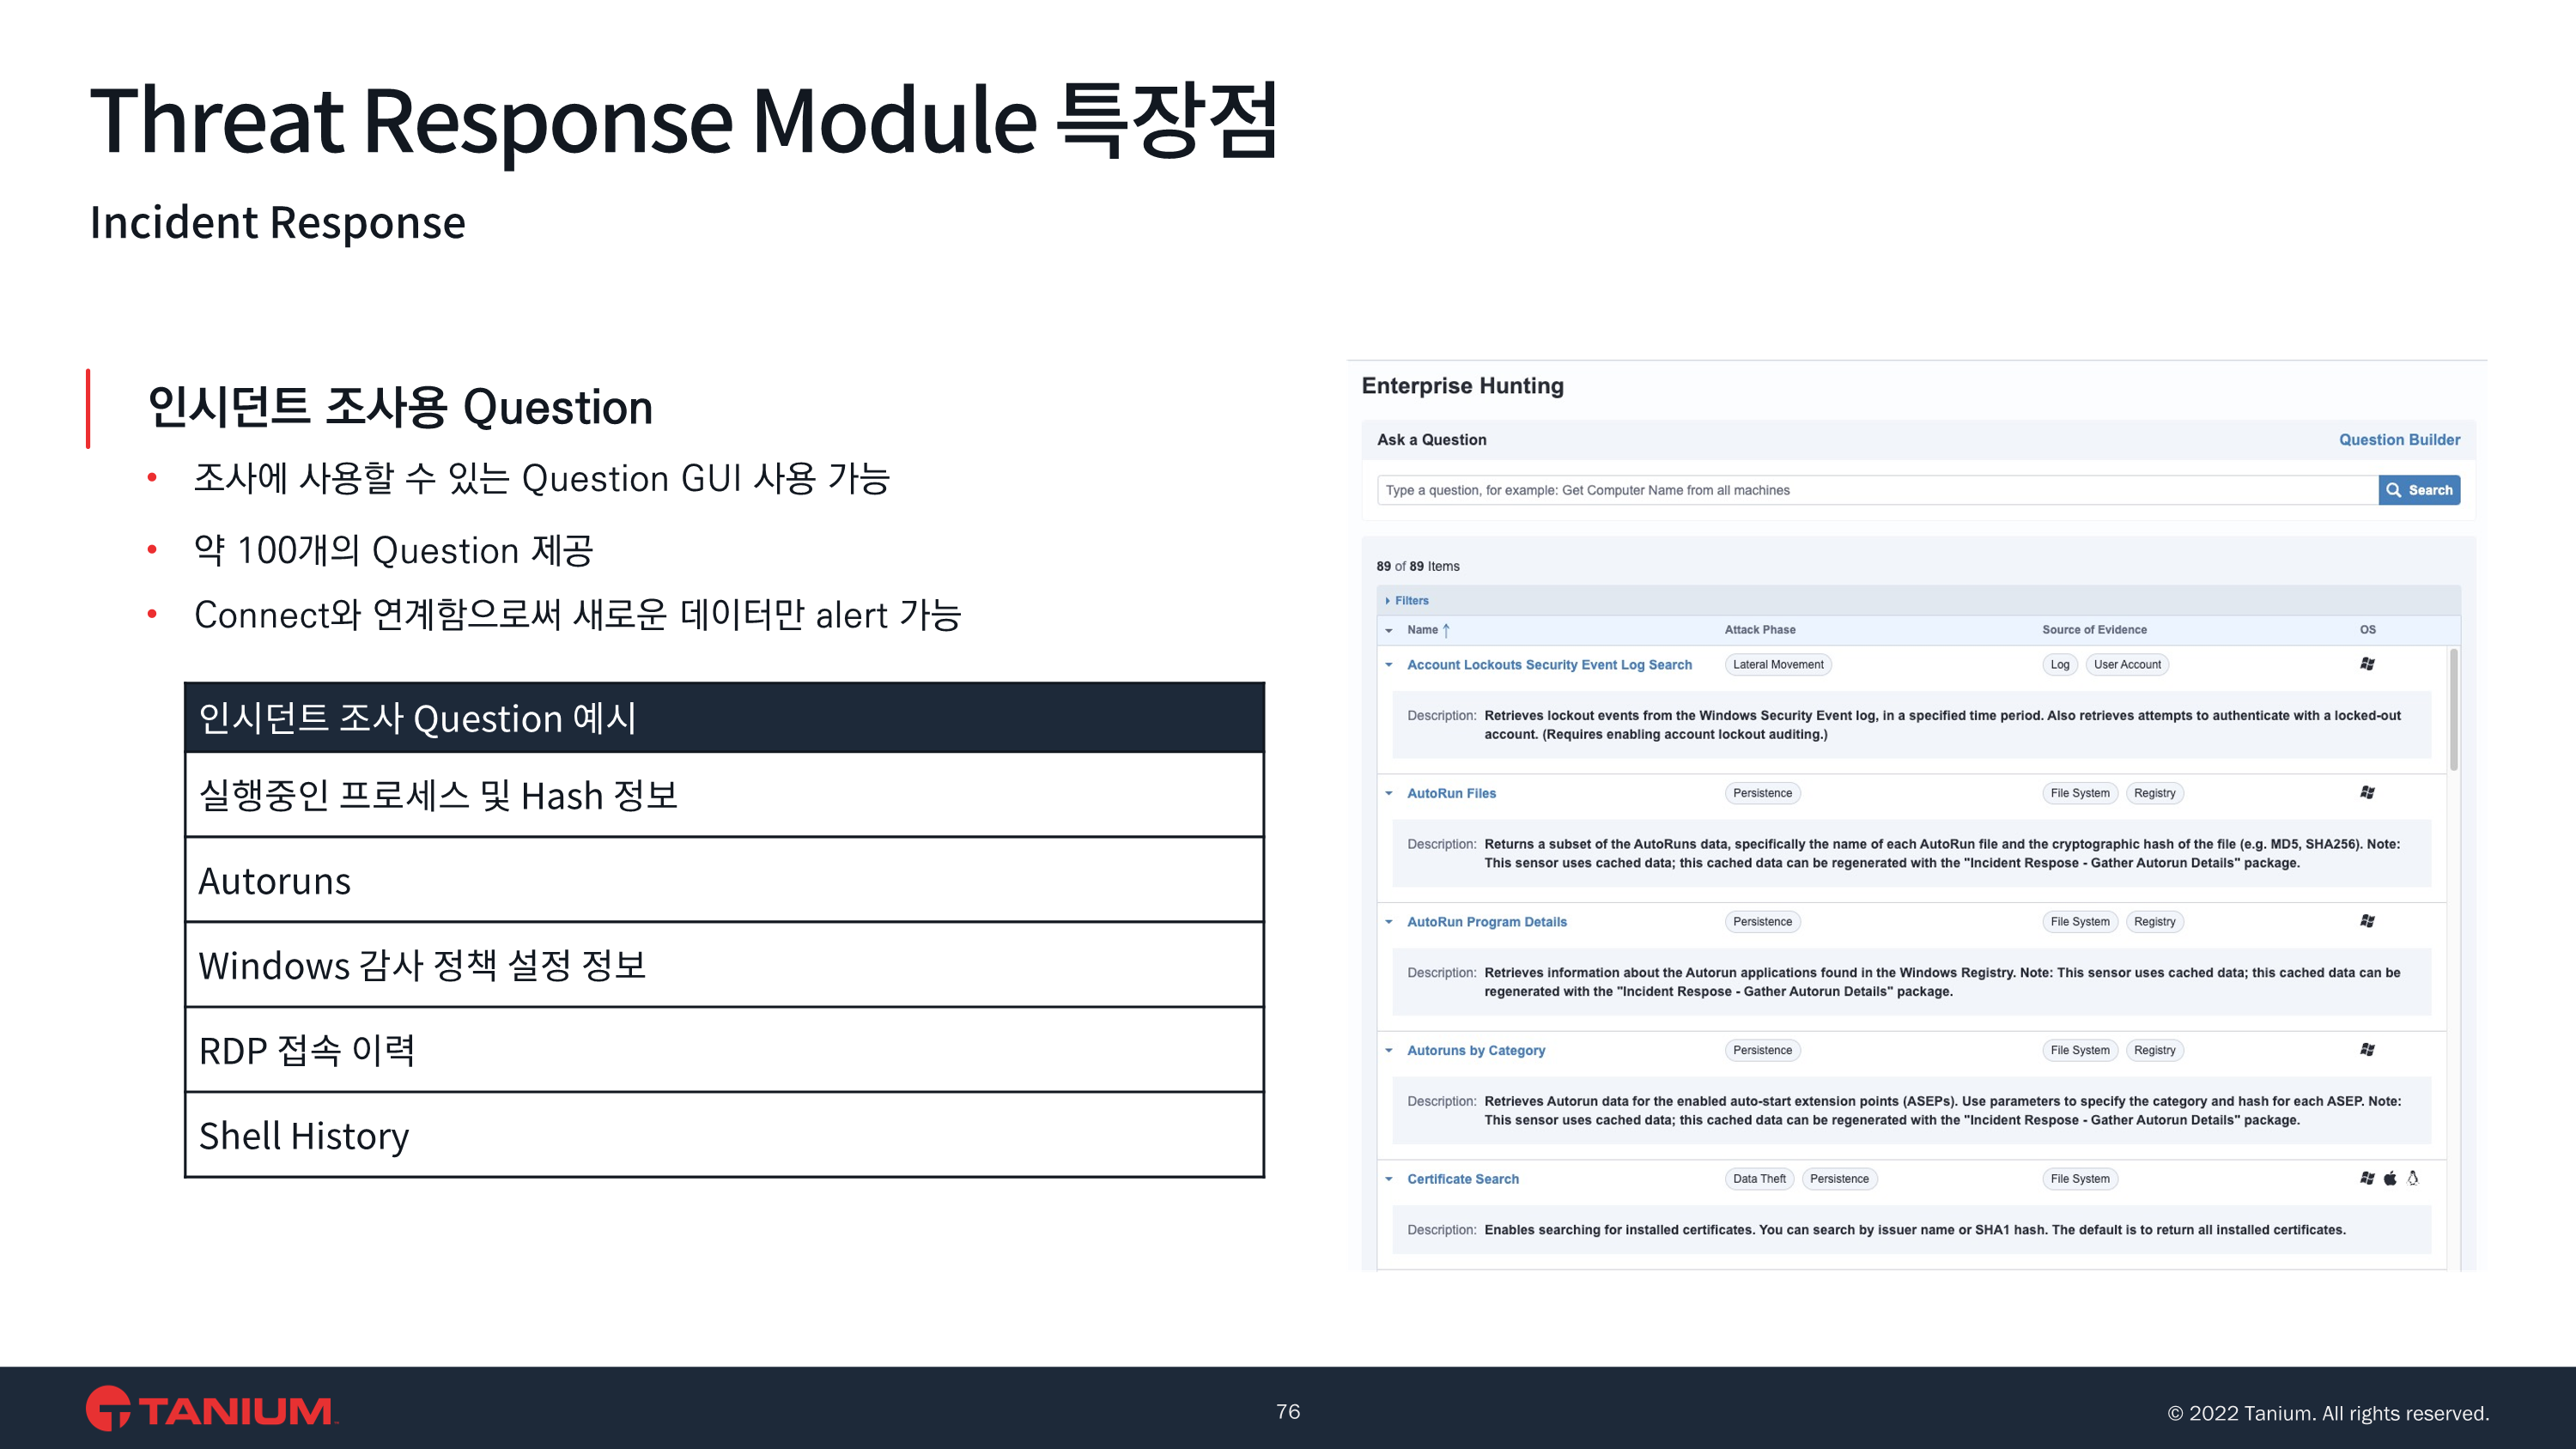Collapse the Certificate Search row

click(1389, 1179)
